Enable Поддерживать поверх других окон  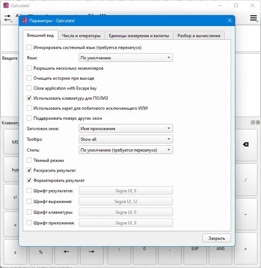(x=29, y=118)
